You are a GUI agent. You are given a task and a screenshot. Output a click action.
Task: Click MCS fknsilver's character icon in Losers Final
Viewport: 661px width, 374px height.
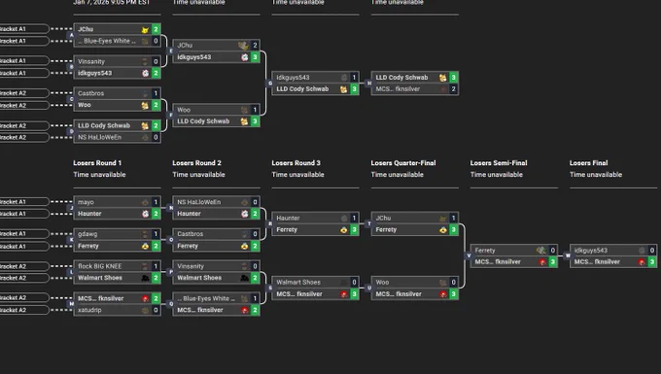pos(642,262)
